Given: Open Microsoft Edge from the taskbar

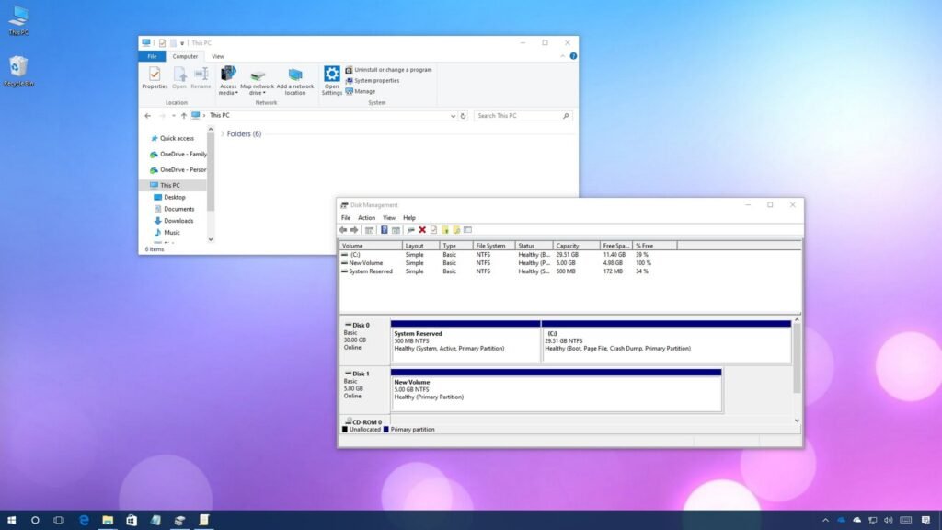Looking at the screenshot, I should point(84,520).
